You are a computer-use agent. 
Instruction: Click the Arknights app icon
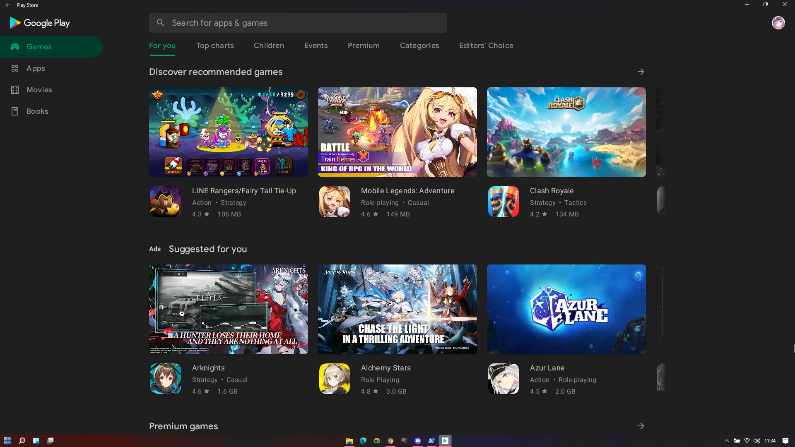(165, 379)
